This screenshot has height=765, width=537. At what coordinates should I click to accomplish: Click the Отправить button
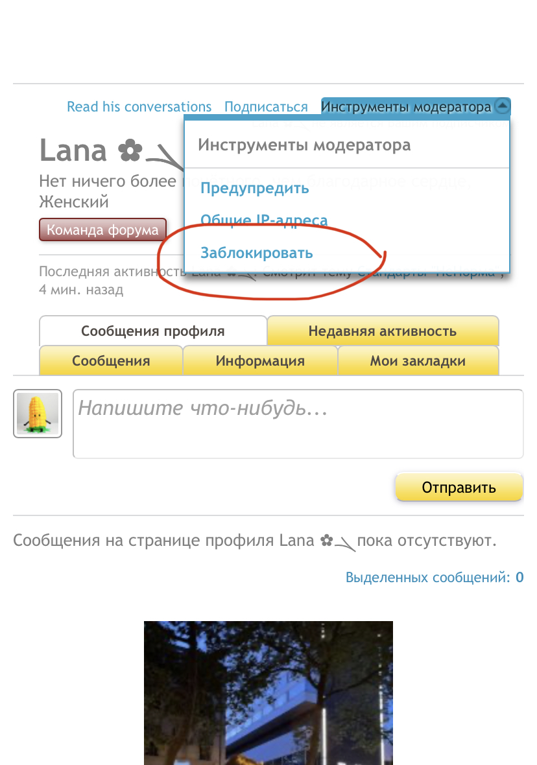pyautogui.click(x=459, y=487)
